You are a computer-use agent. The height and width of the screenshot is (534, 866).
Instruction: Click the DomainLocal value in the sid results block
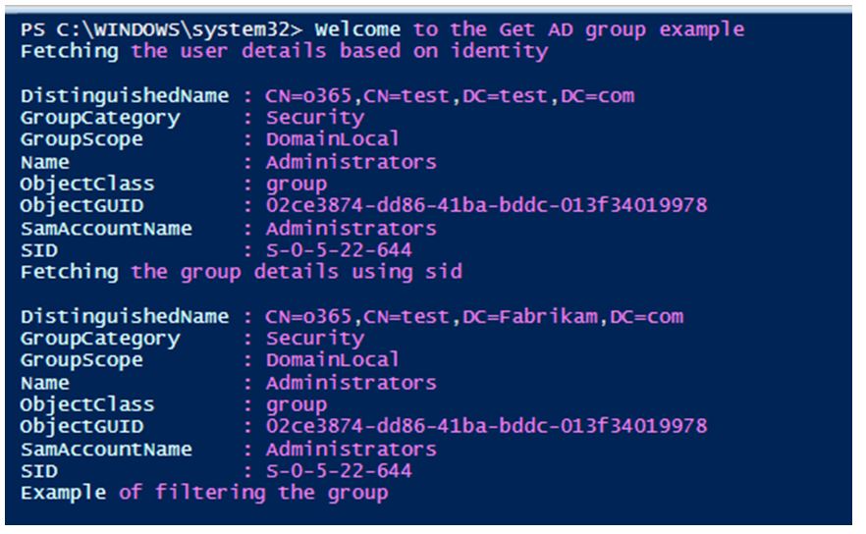(332, 360)
